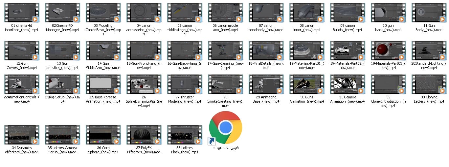Select the 03 Modeling CanionBase video icon
The width and height of the screenshot is (449, 167).
coord(103,12)
